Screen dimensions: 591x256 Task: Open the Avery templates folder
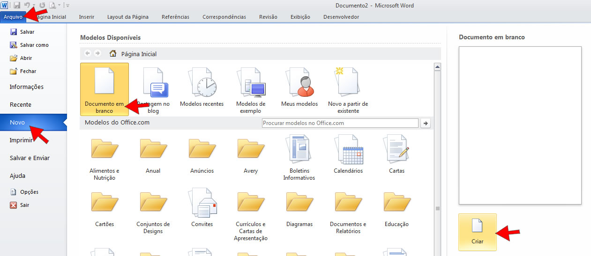(251, 155)
